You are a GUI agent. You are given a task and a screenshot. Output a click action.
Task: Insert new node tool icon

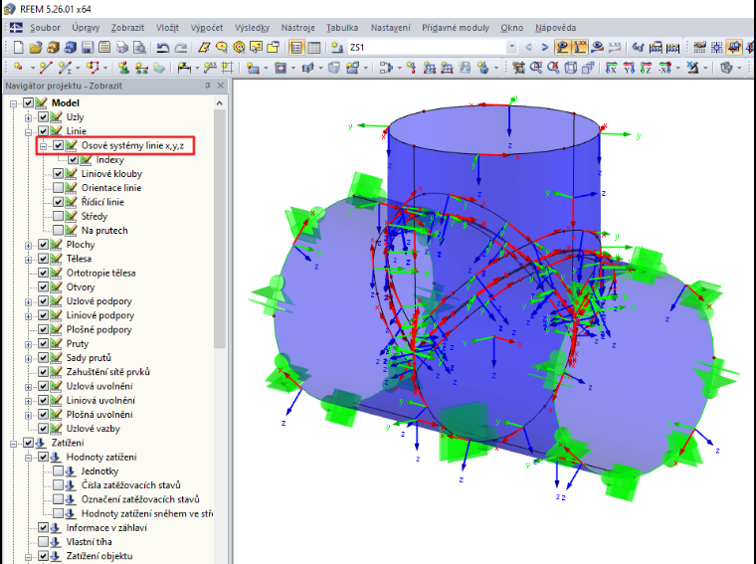19,68
